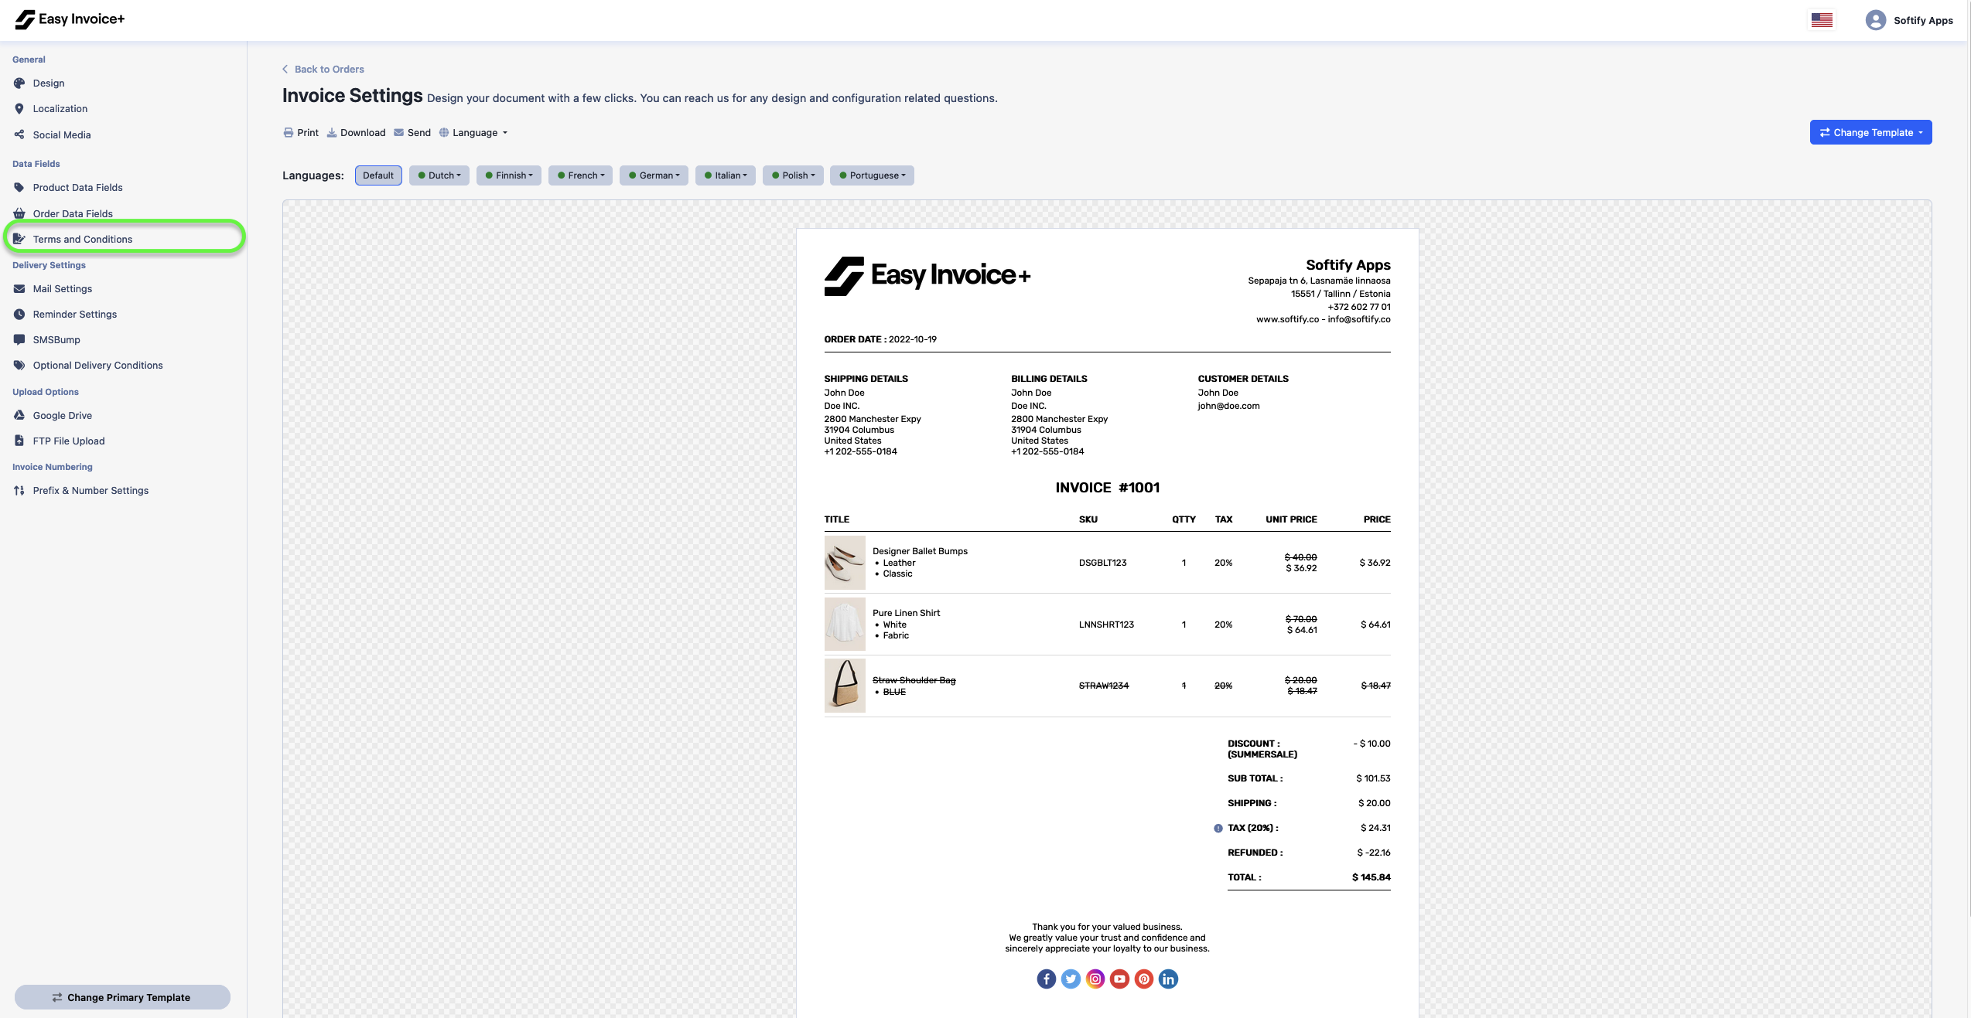1971x1018 pixels.
Task: Click the SMSBump chat bubble icon
Action: (19, 340)
